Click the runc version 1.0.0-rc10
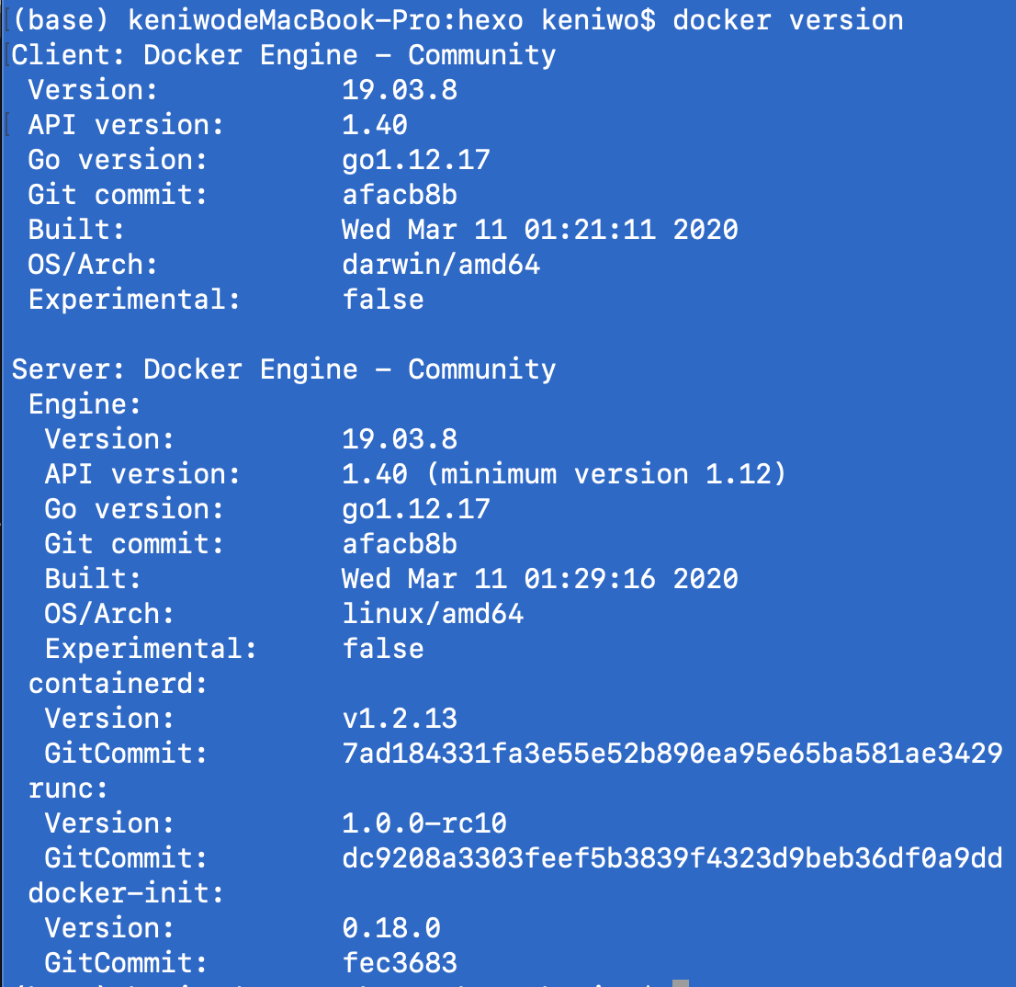The width and height of the screenshot is (1016, 987). pos(424,823)
